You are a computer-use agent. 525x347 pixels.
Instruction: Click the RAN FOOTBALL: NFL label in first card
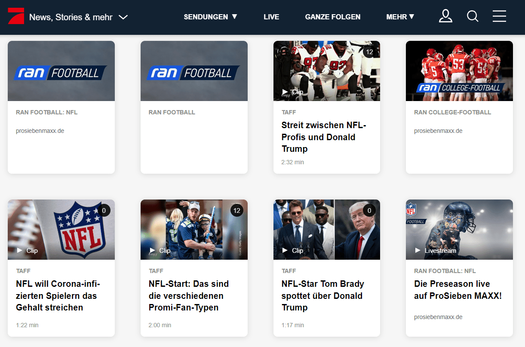click(x=47, y=112)
